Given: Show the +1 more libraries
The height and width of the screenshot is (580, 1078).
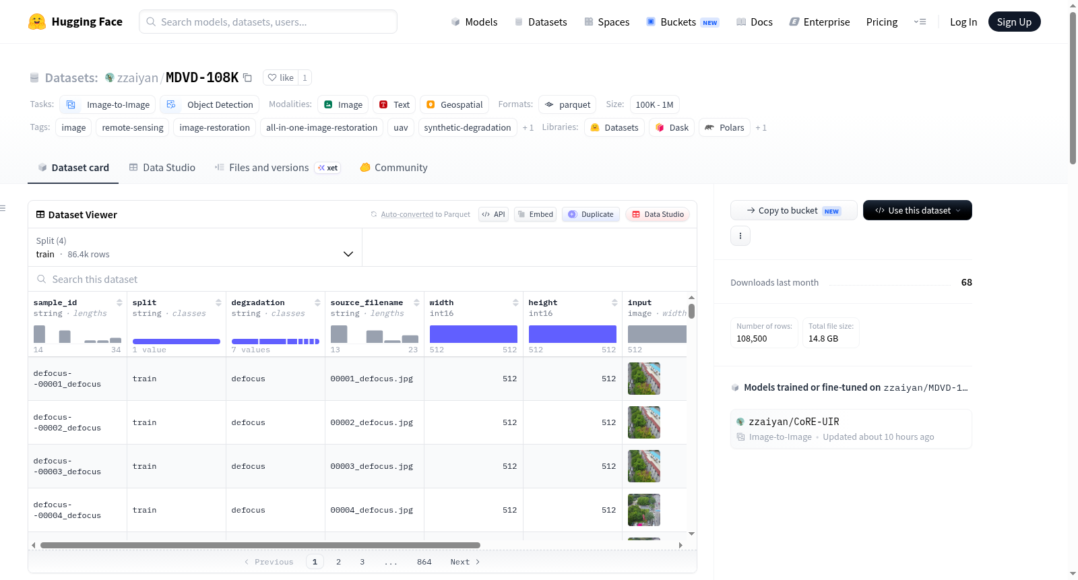Looking at the screenshot, I should pyautogui.click(x=761, y=127).
